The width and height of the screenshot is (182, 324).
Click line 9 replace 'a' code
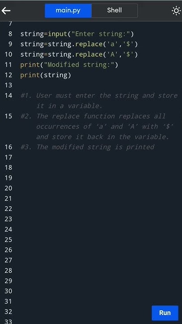(79, 44)
